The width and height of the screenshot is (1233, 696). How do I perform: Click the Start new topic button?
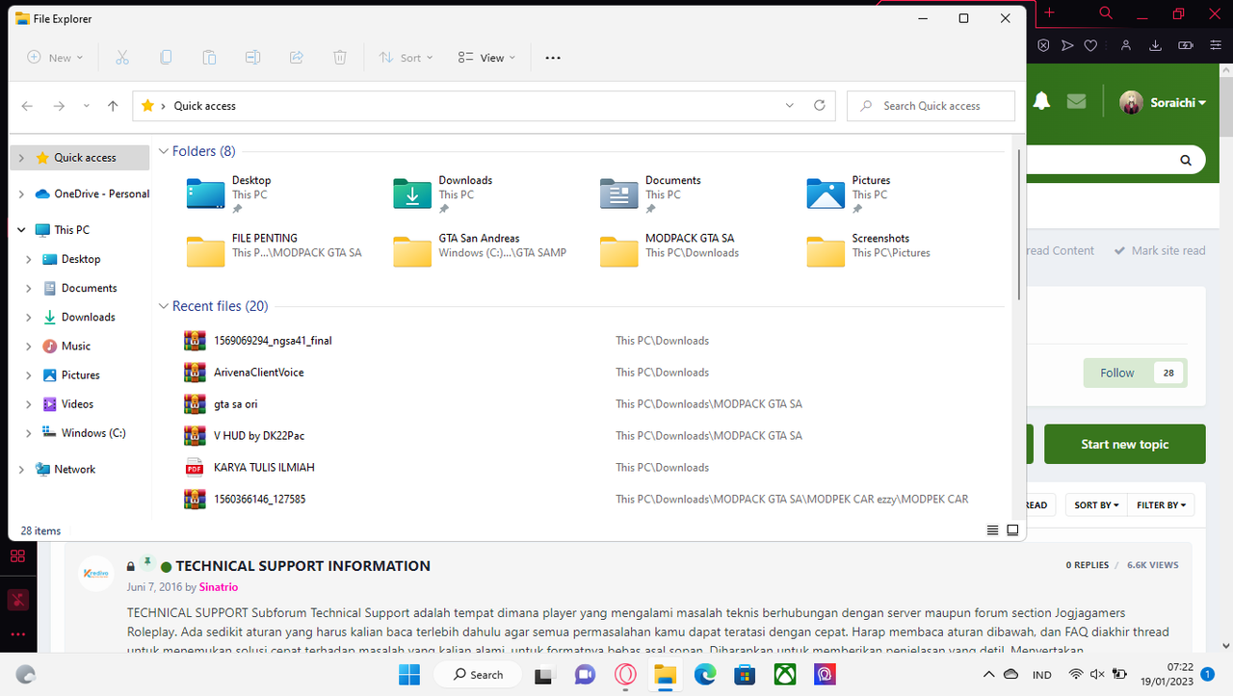click(x=1124, y=445)
